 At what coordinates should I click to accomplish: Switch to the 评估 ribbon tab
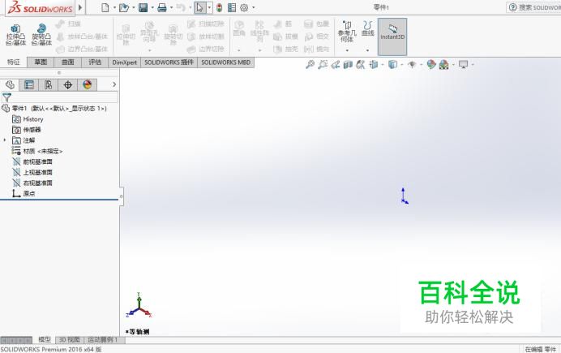[x=95, y=62]
